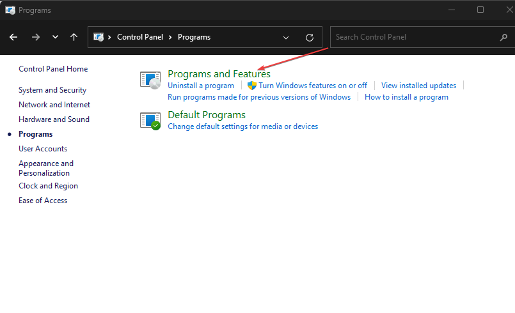The width and height of the screenshot is (515, 313).
Task: Click the forward navigation arrow
Action: pos(35,37)
